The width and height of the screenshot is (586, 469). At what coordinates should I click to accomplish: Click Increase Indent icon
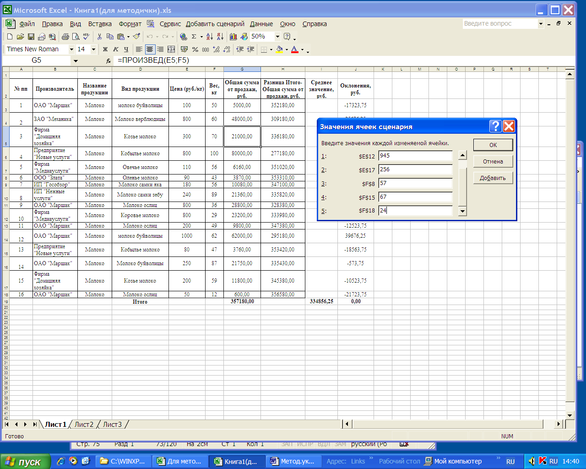[250, 49]
